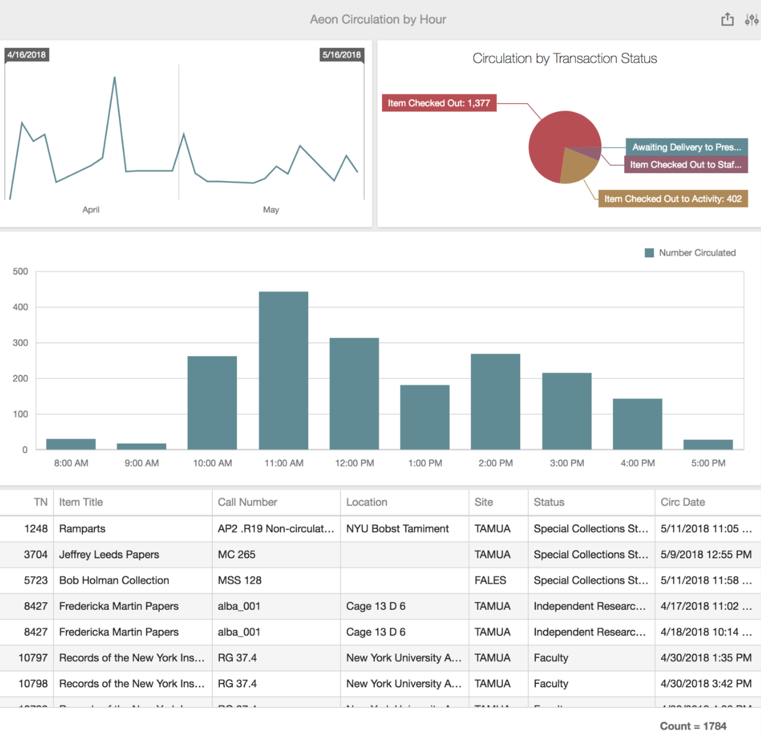Click the Circ Date column header
Viewport: 761px width, 737px height.
(x=683, y=502)
